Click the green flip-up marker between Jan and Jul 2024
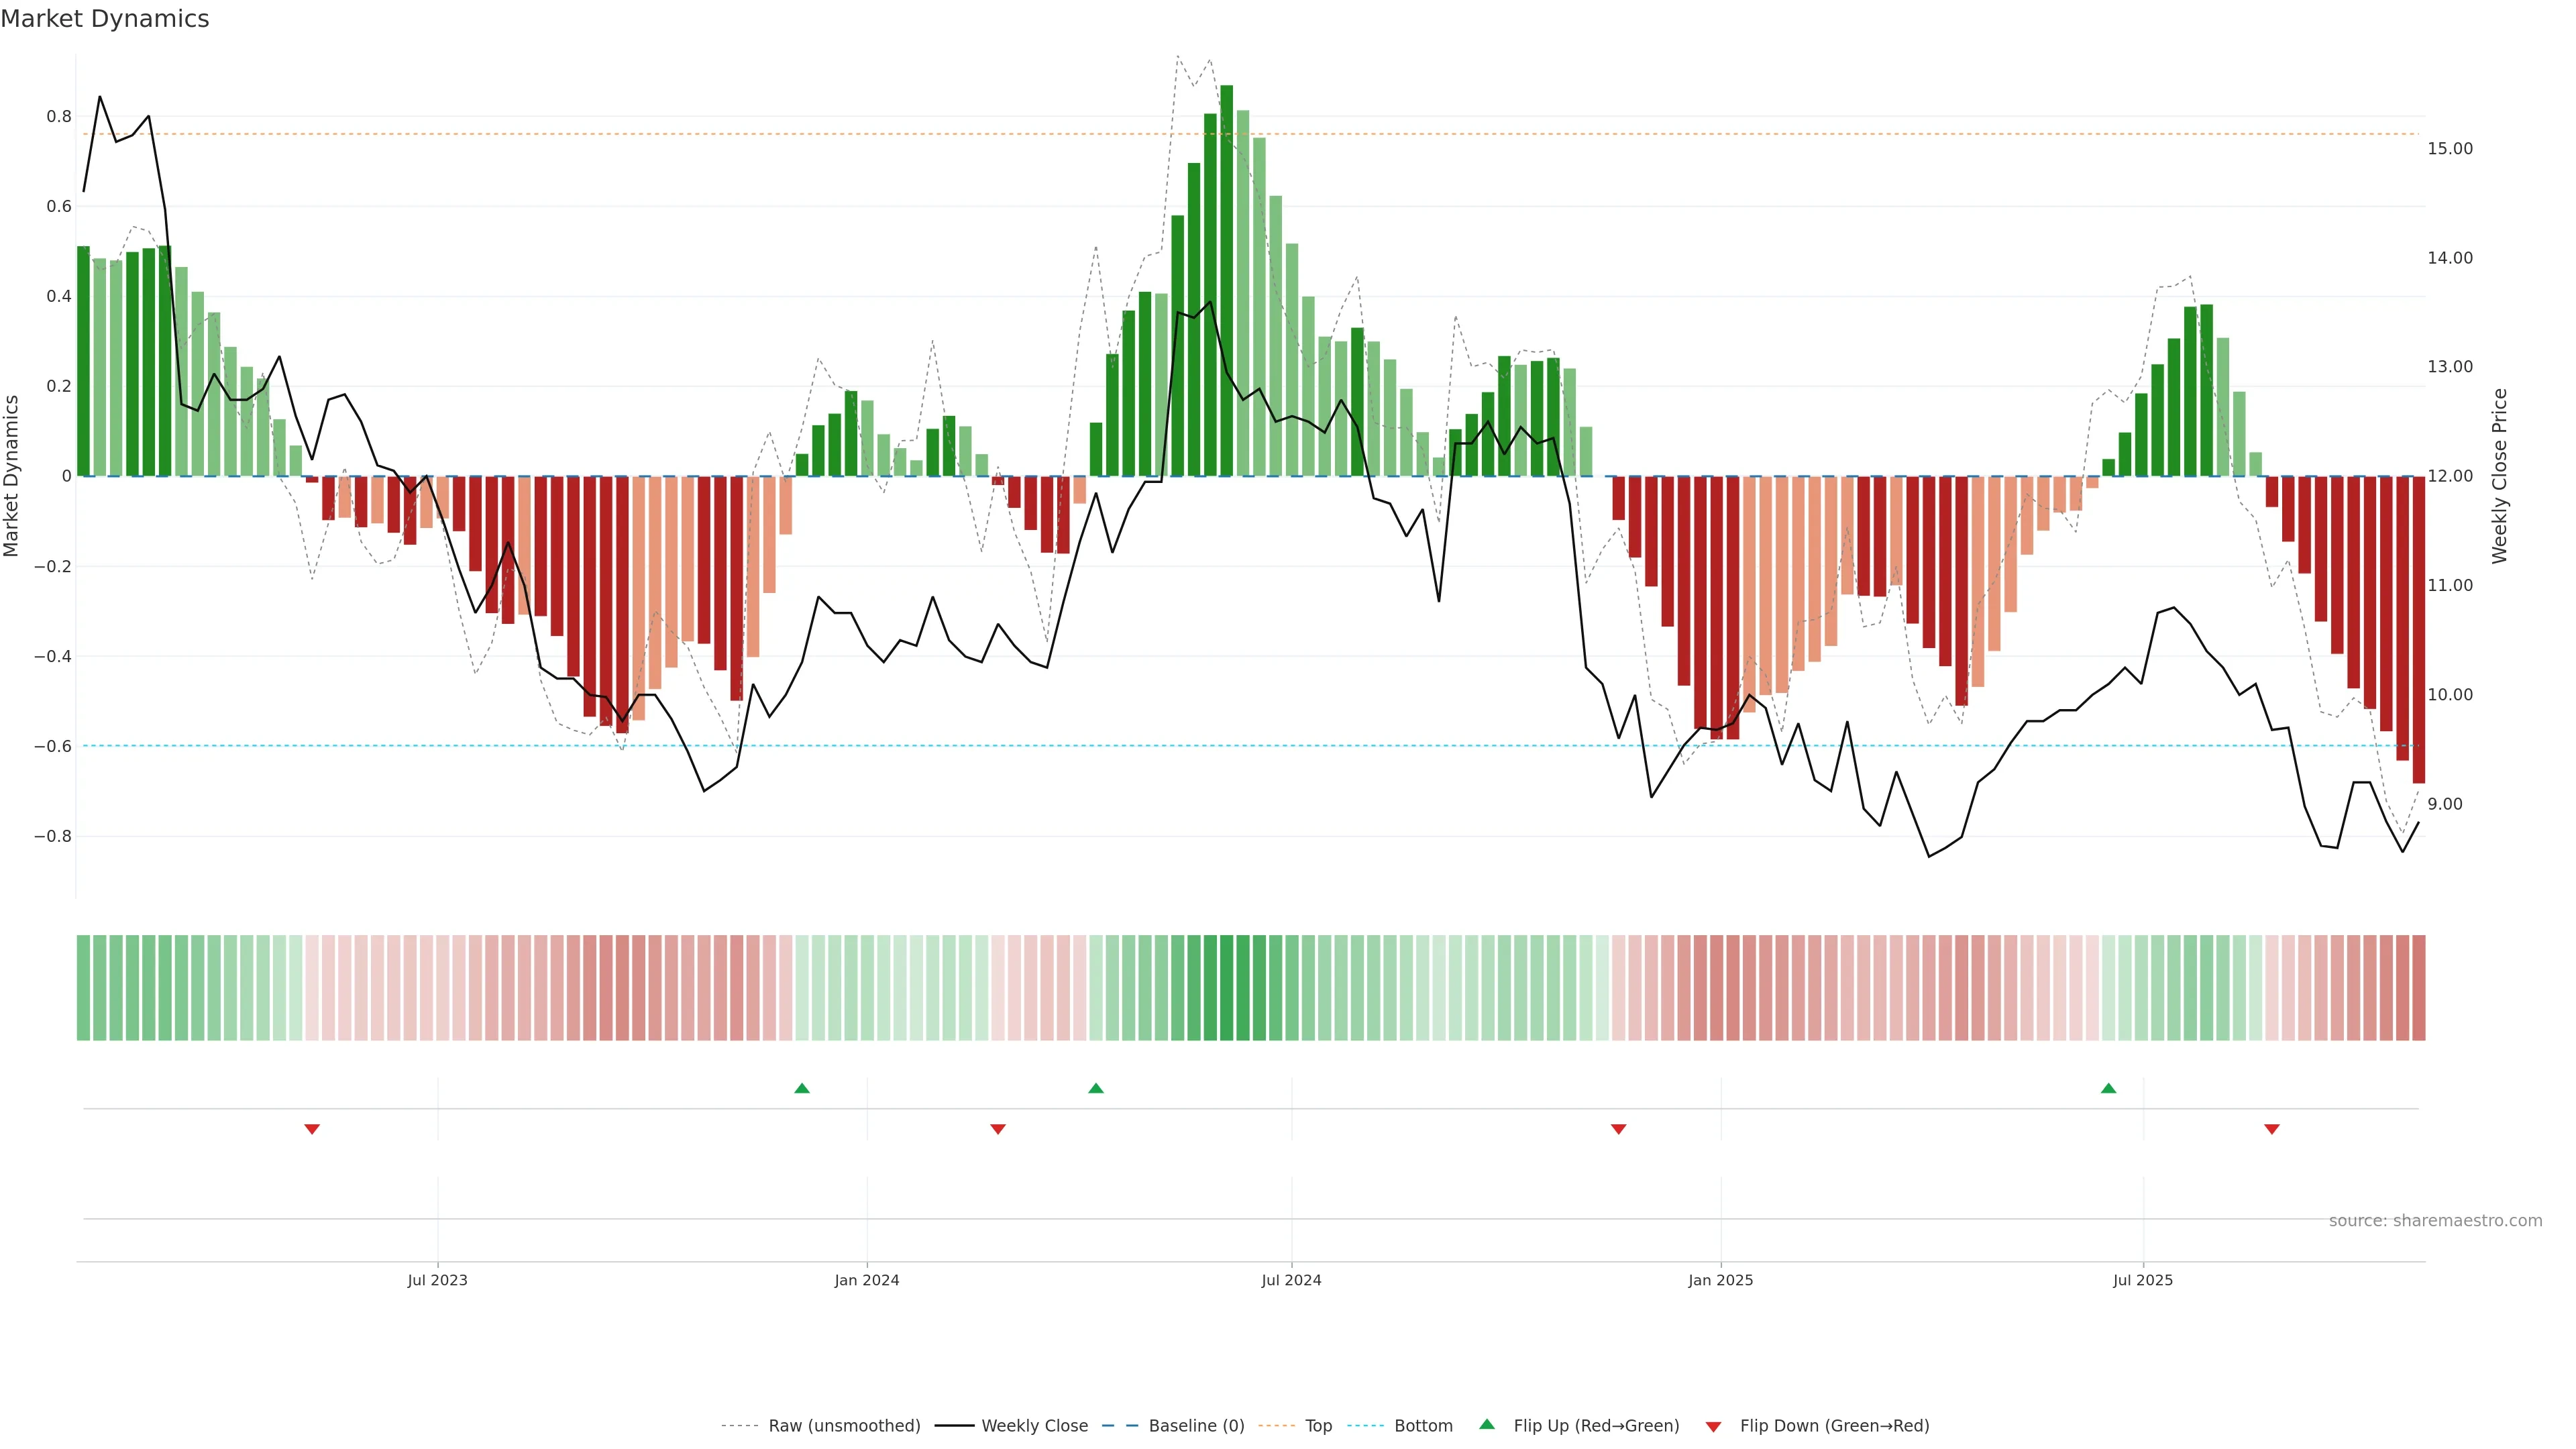This screenshot has height=1449, width=2576. click(1095, 1088)
